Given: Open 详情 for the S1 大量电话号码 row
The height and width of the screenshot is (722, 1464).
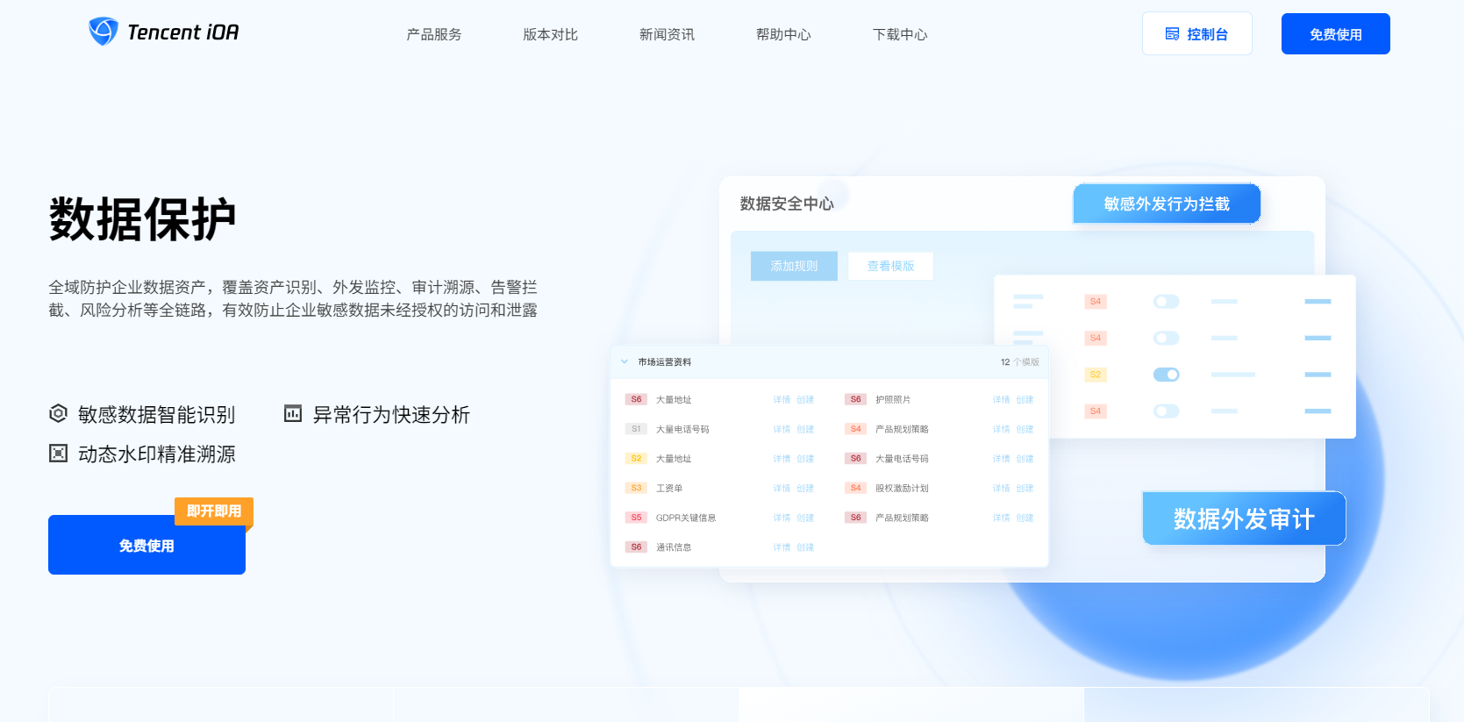Looking at the screenshot, I should [x=782, y=430].
